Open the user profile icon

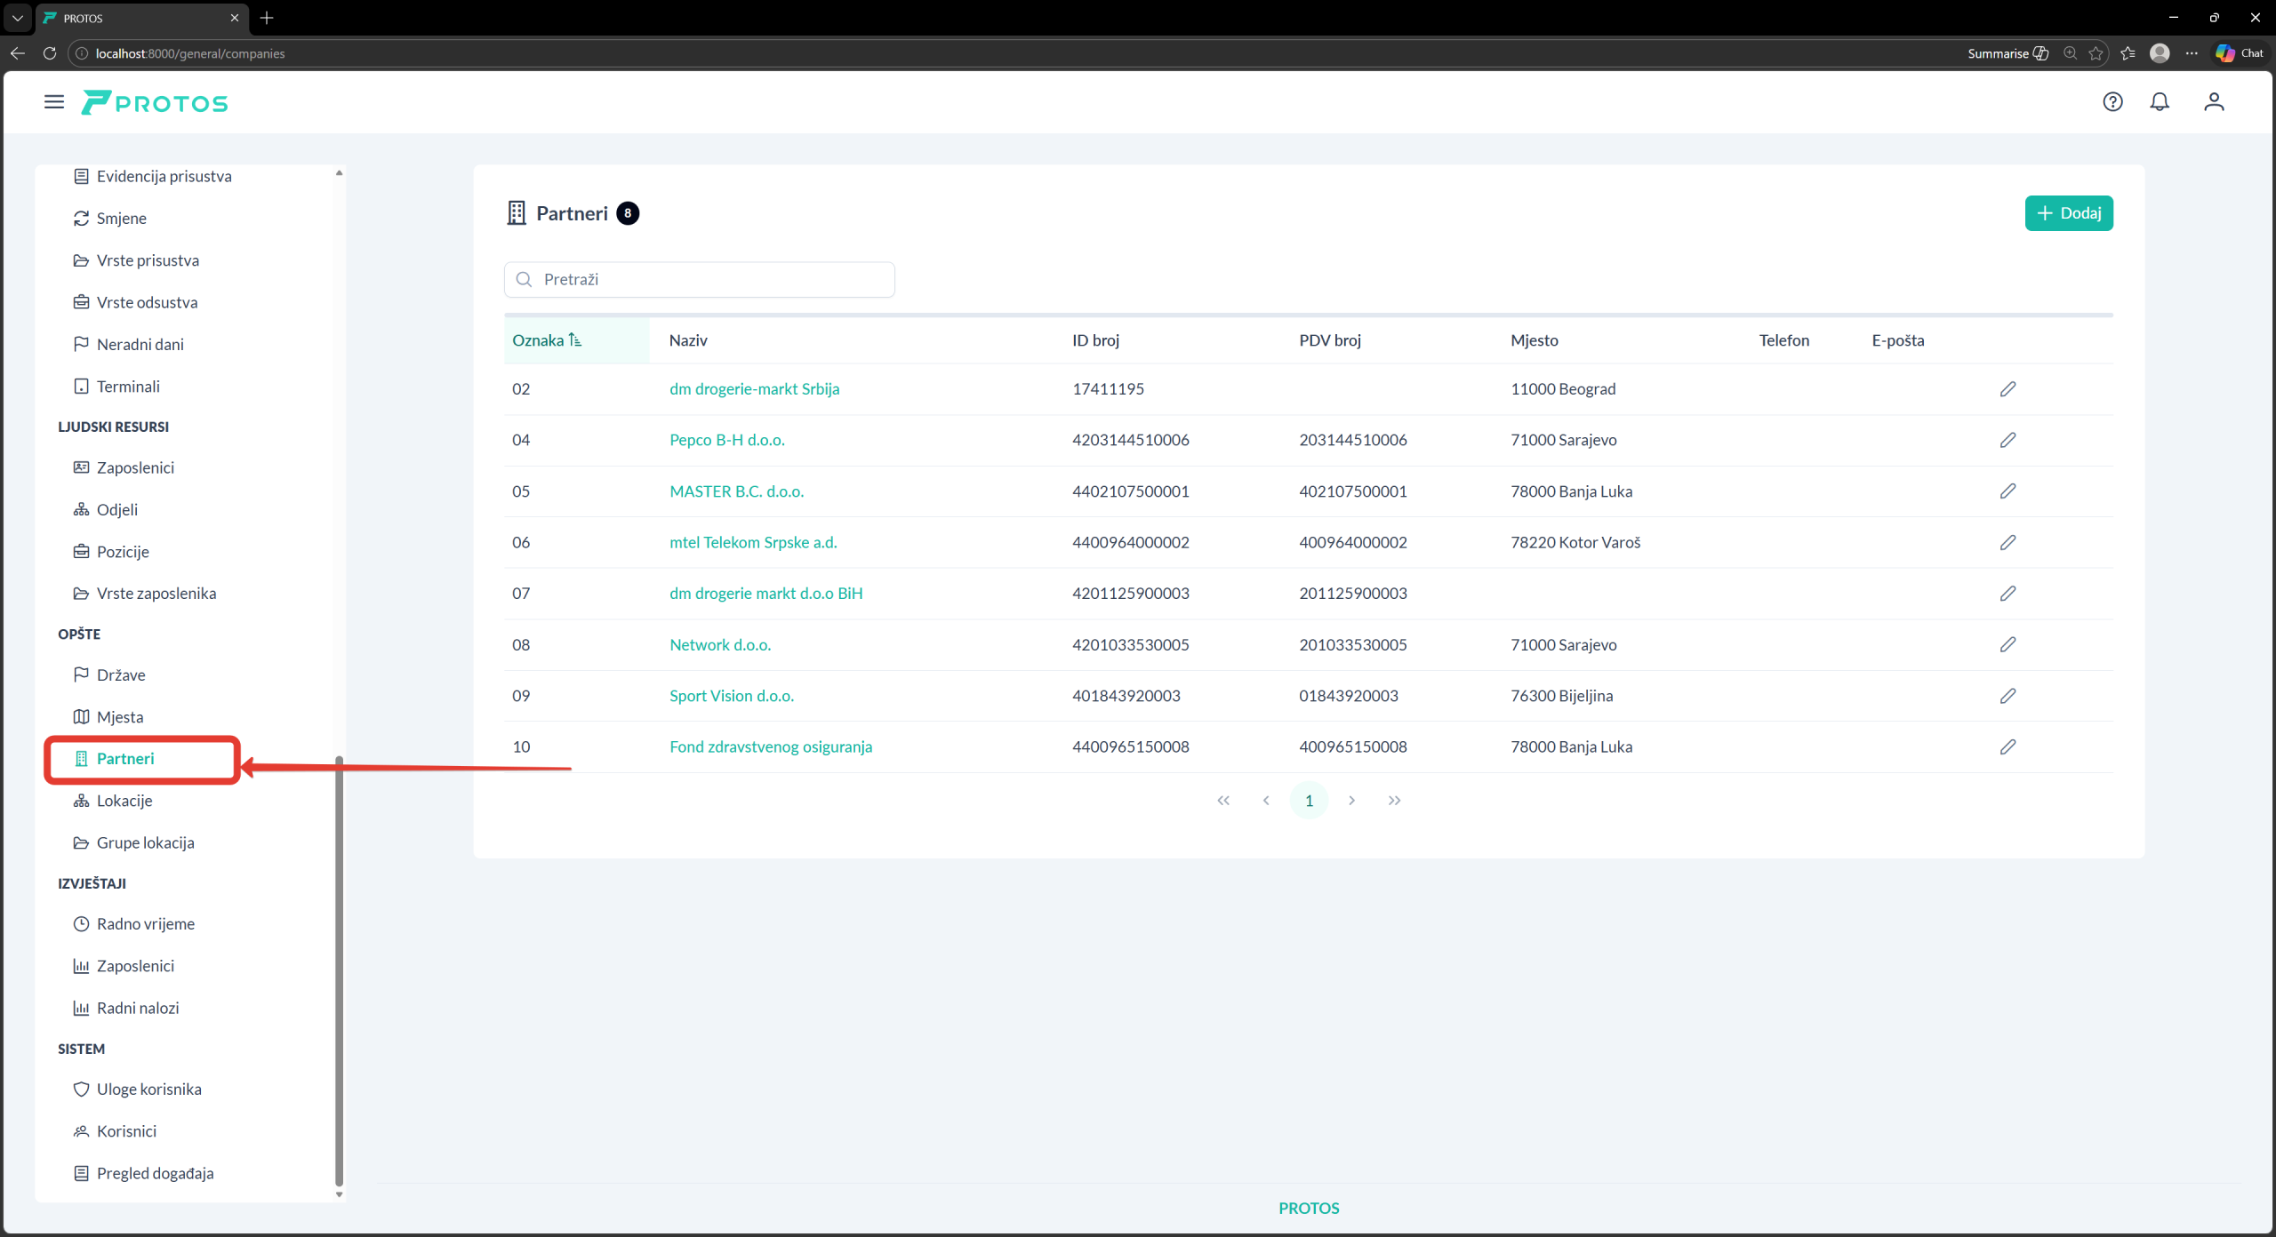pos(2214,102)
